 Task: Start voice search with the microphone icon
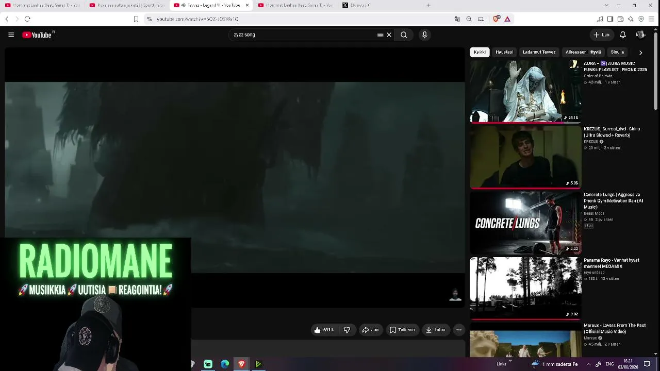pos(424,35)
